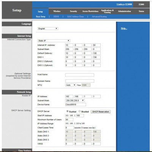Expand the Internet Connection Type dropdown

[x=54, y=41]
